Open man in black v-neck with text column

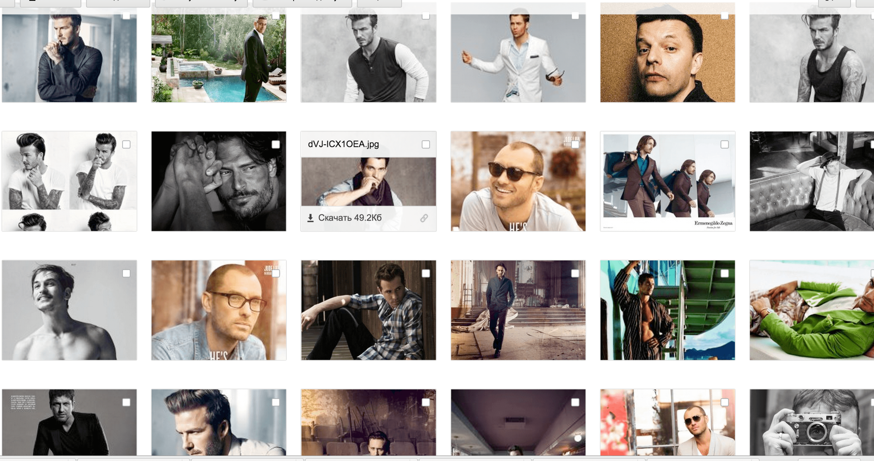[x=69, y=422]
